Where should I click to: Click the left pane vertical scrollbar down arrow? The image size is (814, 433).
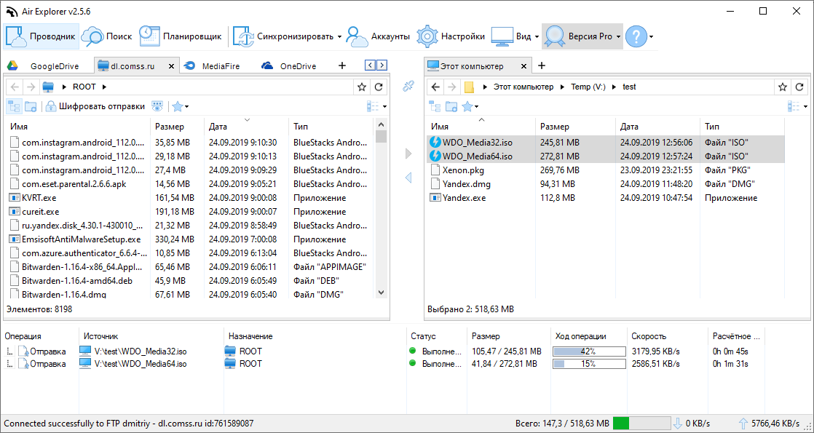click(x=381, y=293)
